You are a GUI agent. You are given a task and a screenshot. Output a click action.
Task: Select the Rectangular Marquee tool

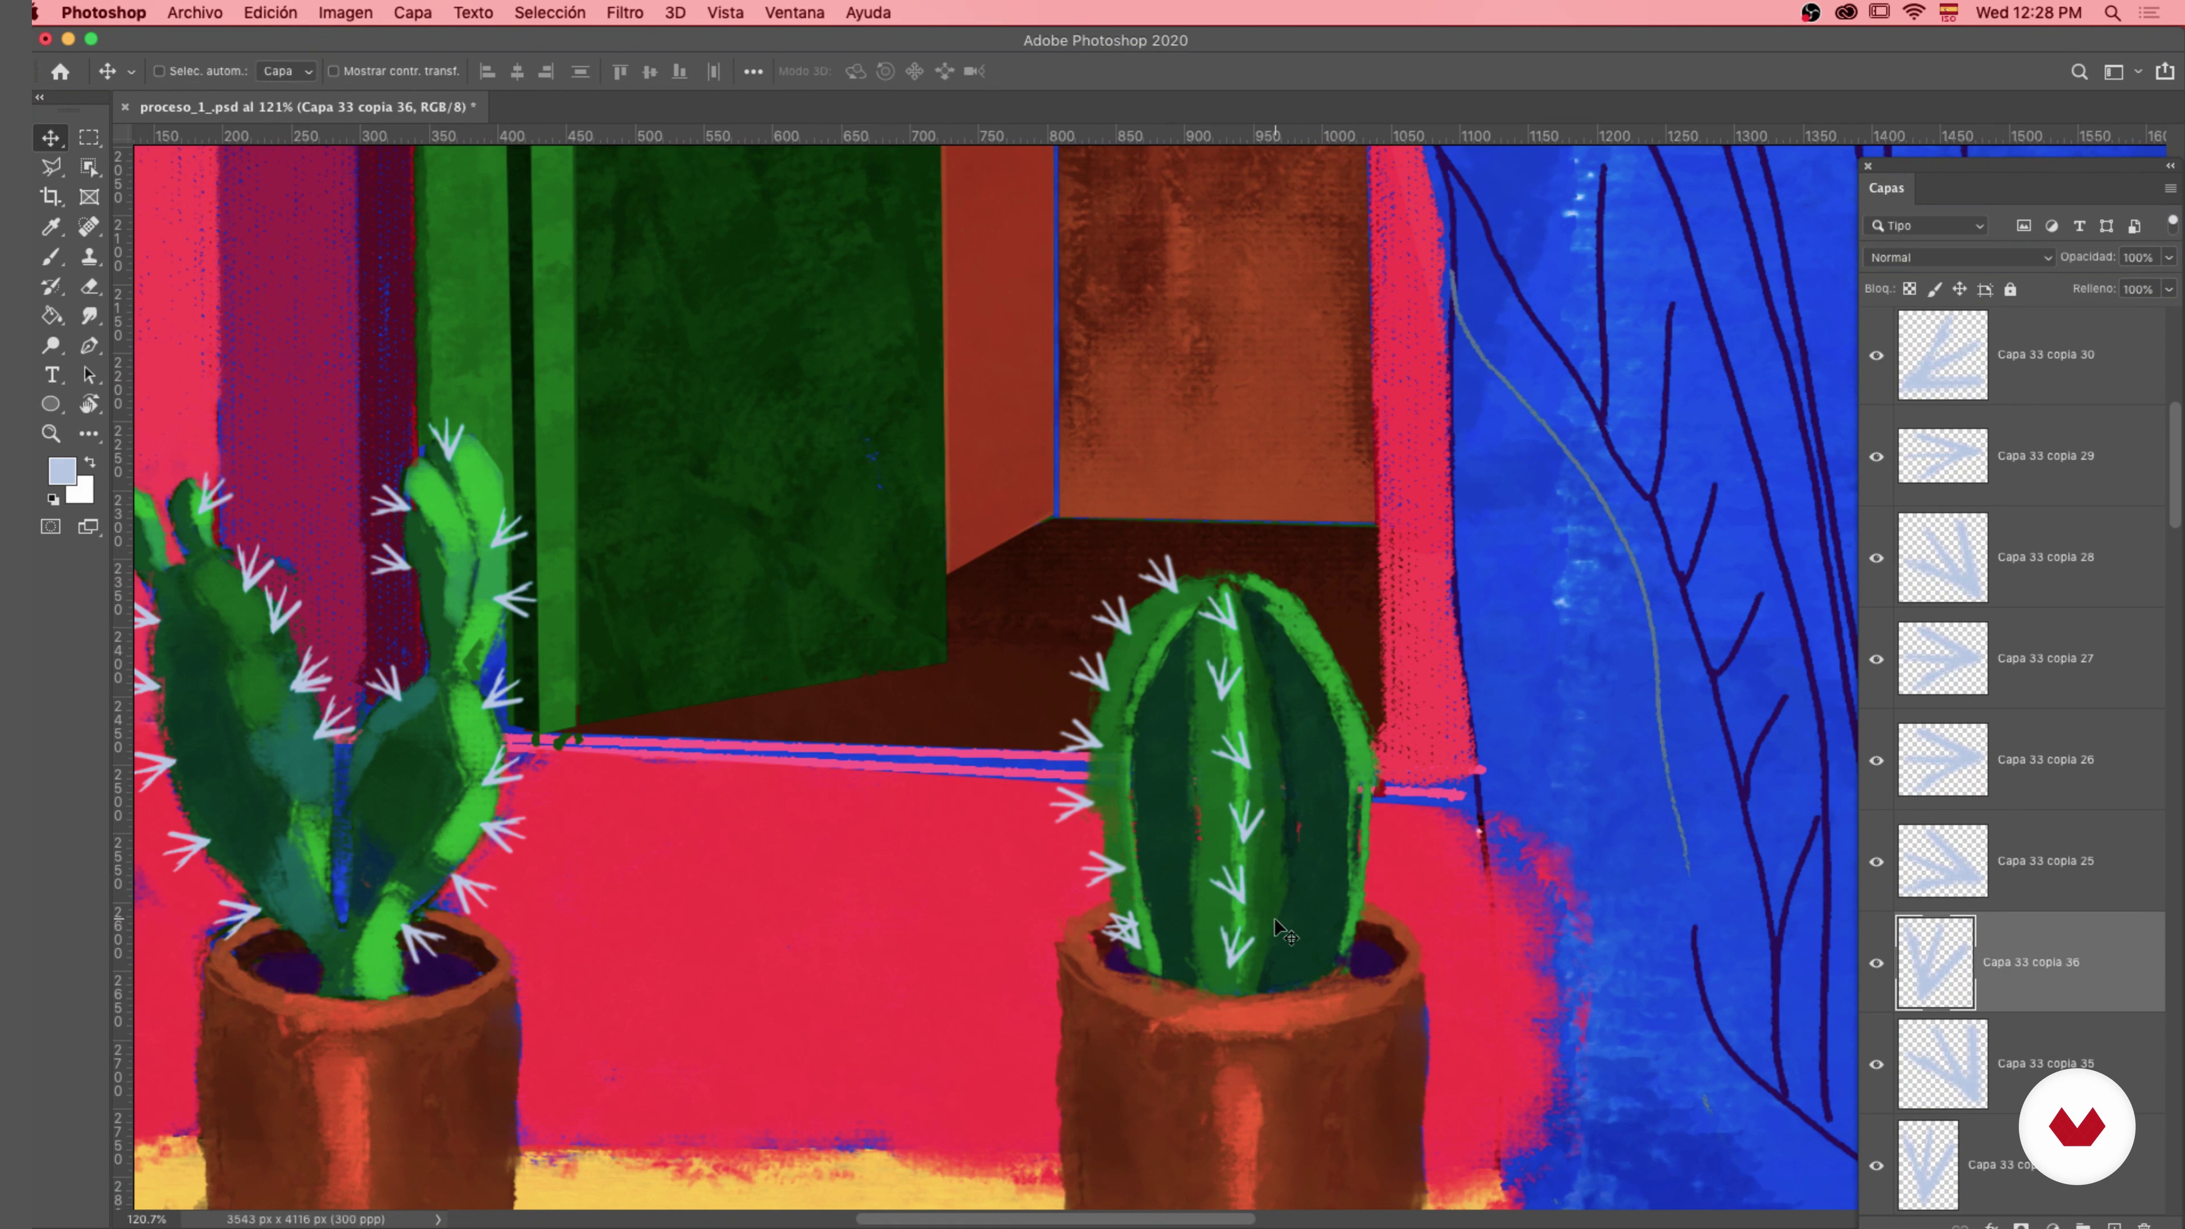point(89,138)
